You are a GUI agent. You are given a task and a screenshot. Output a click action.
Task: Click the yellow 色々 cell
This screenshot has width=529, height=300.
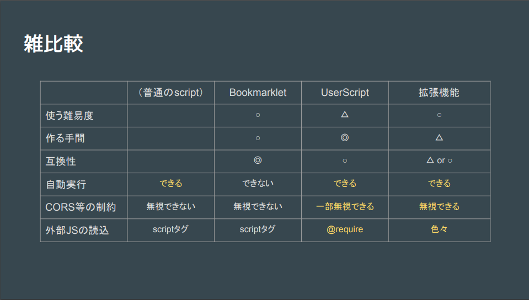[x=439, y=229]
